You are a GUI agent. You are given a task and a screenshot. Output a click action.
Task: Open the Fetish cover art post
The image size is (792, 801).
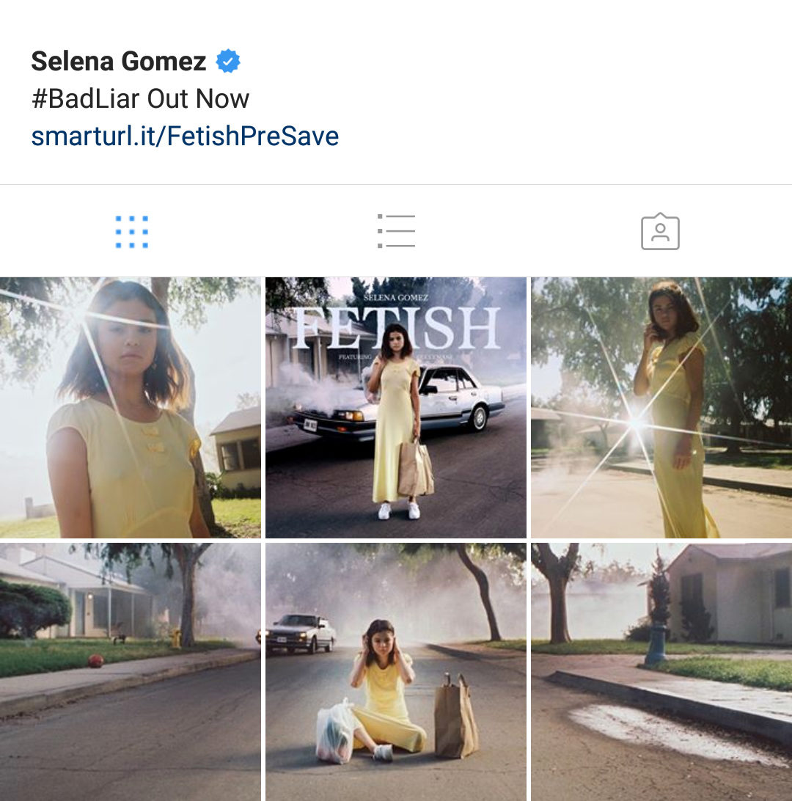pyautogui.click(x=396, y=408)
